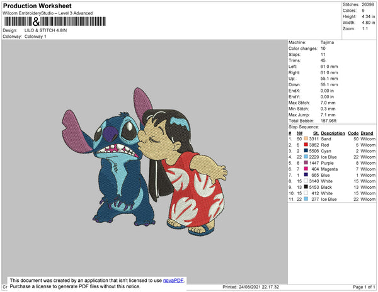Click the Colors value '9'
378x292 pixels.
click(x=363, y=11)
